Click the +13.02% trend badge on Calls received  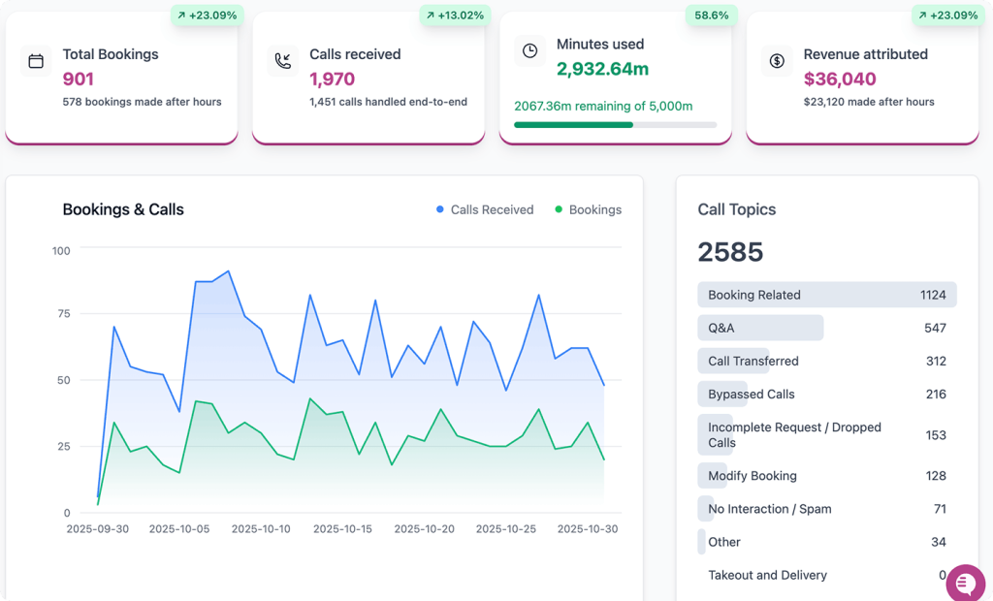coord(454,16)
